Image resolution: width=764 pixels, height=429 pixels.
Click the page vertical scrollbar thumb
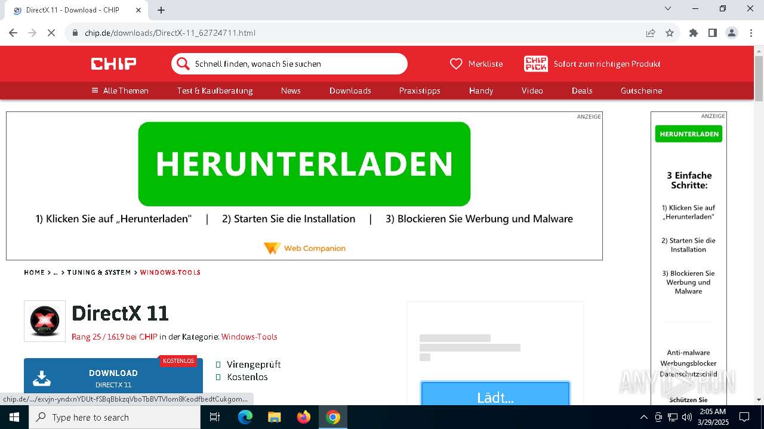[x=759, y=77]
